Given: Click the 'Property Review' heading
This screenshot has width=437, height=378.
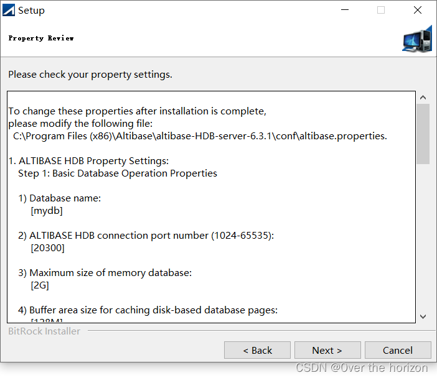Looking at the screenshot, I should [41, 38].
